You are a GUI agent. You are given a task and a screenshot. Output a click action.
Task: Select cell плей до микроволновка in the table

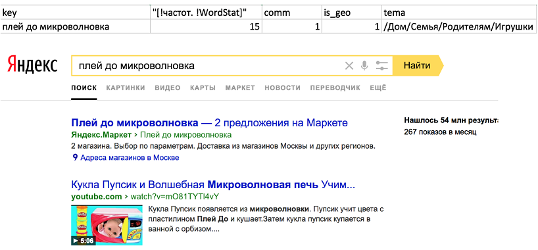(76, 26)
